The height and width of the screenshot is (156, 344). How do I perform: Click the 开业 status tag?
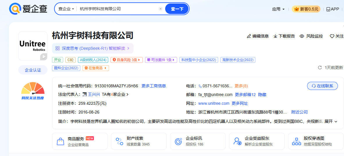58,60
